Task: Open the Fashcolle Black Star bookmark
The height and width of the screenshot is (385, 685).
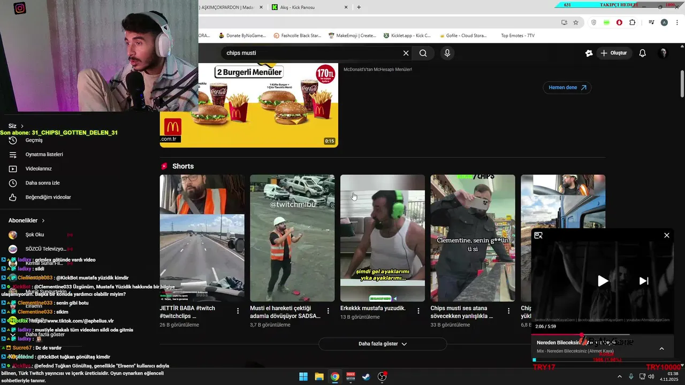Action: pyautogui.click(x=297, y=35)
